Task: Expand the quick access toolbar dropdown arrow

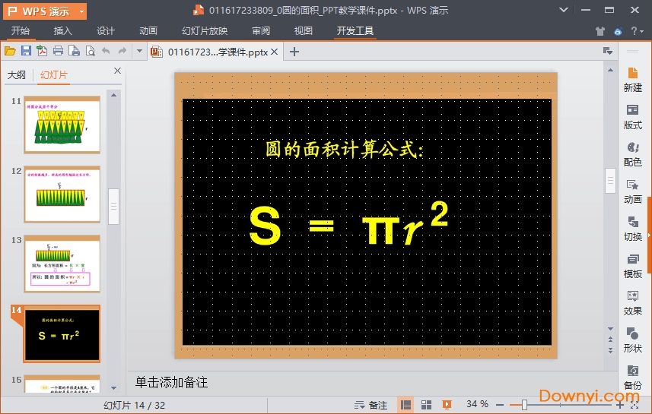Action: [x=139, y=51]
